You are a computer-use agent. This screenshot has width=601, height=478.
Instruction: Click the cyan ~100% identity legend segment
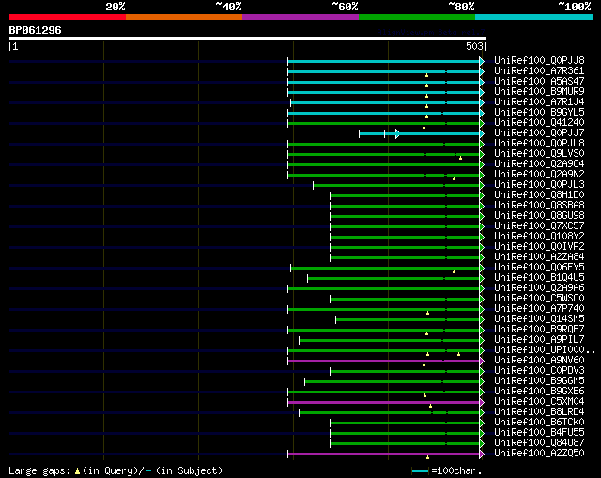[x=534, y=17]
